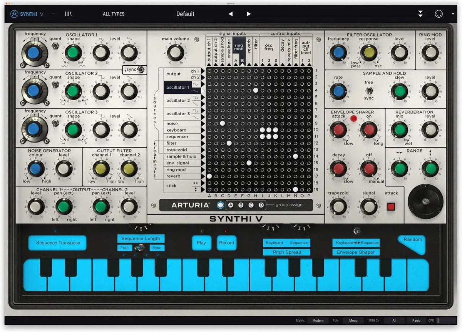This screenshot has width=462, height=332.
Task: Switch voice mode to Mono in bottom bar
Action: [353, 320]
